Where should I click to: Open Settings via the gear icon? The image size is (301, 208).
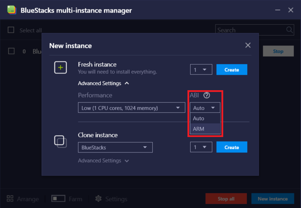click(x=98, y=199)
